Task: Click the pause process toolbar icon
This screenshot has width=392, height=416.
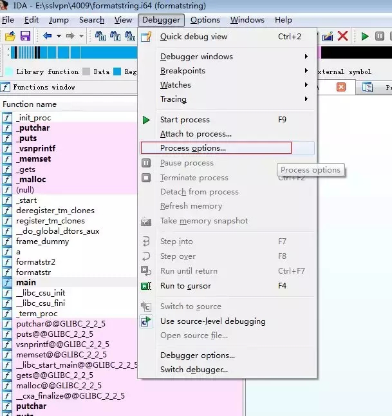Action: 380,36
